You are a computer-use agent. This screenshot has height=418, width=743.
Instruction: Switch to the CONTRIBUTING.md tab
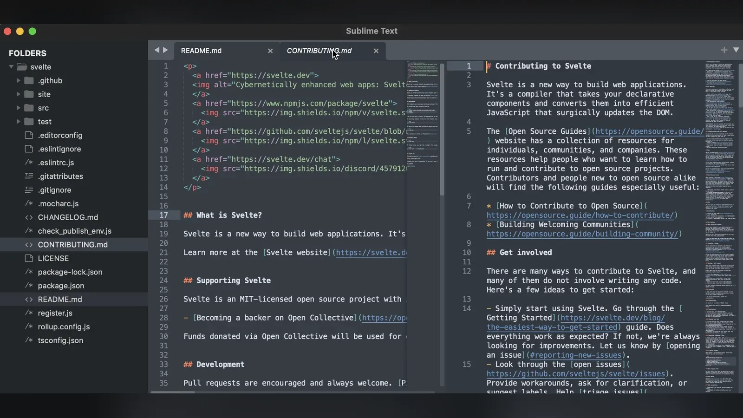[x=332, y=51]
